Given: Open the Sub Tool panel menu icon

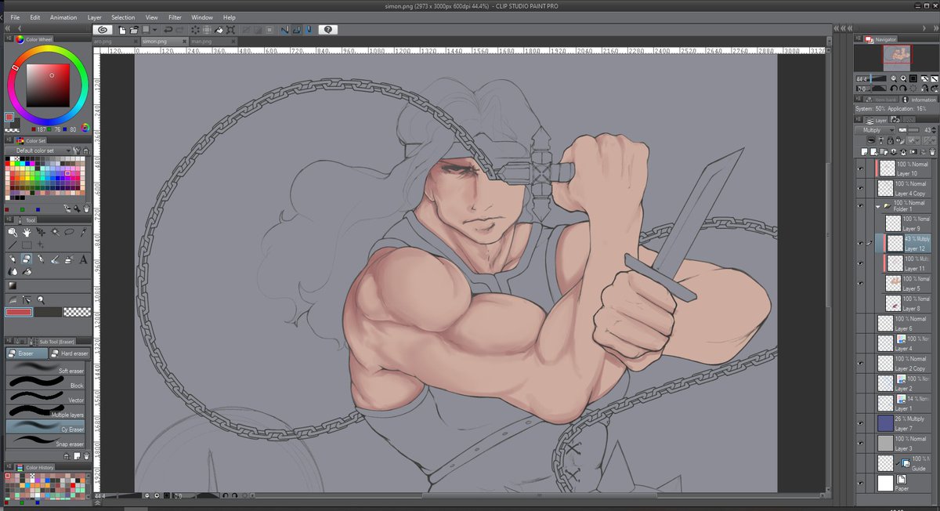Looking at the screenshot, I should tap(9, 342).
